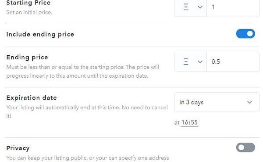Expand the Ending price currency chevron
Screen dimensions: 263x162
point(200,62)
